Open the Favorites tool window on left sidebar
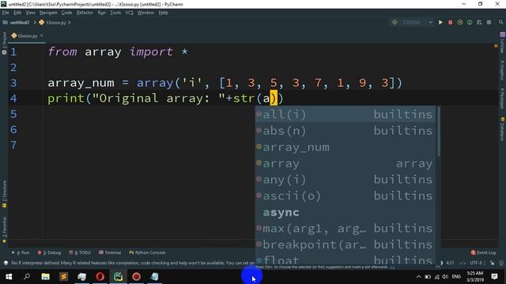 pyautogui.click(x=4, y=230)
